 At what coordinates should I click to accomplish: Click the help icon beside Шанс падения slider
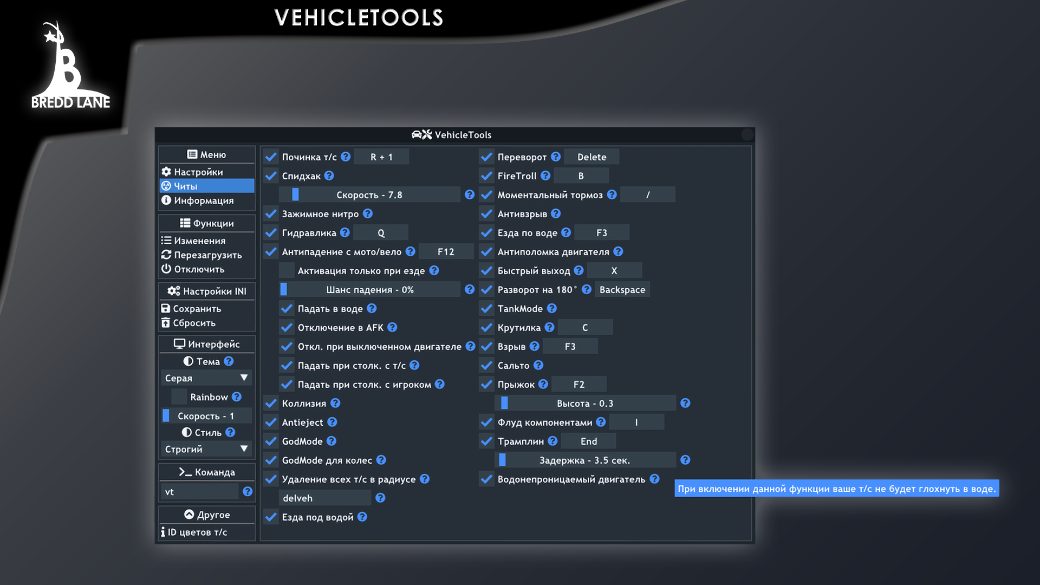click(x=470, y=290)
